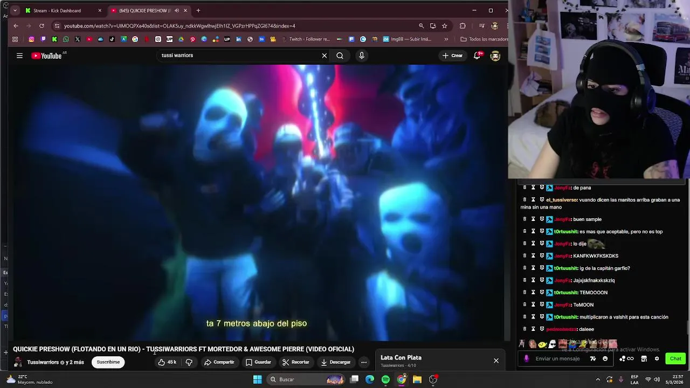Go back with browser back arrow
This screenshot has width=690, height=388.
[16, 26]
